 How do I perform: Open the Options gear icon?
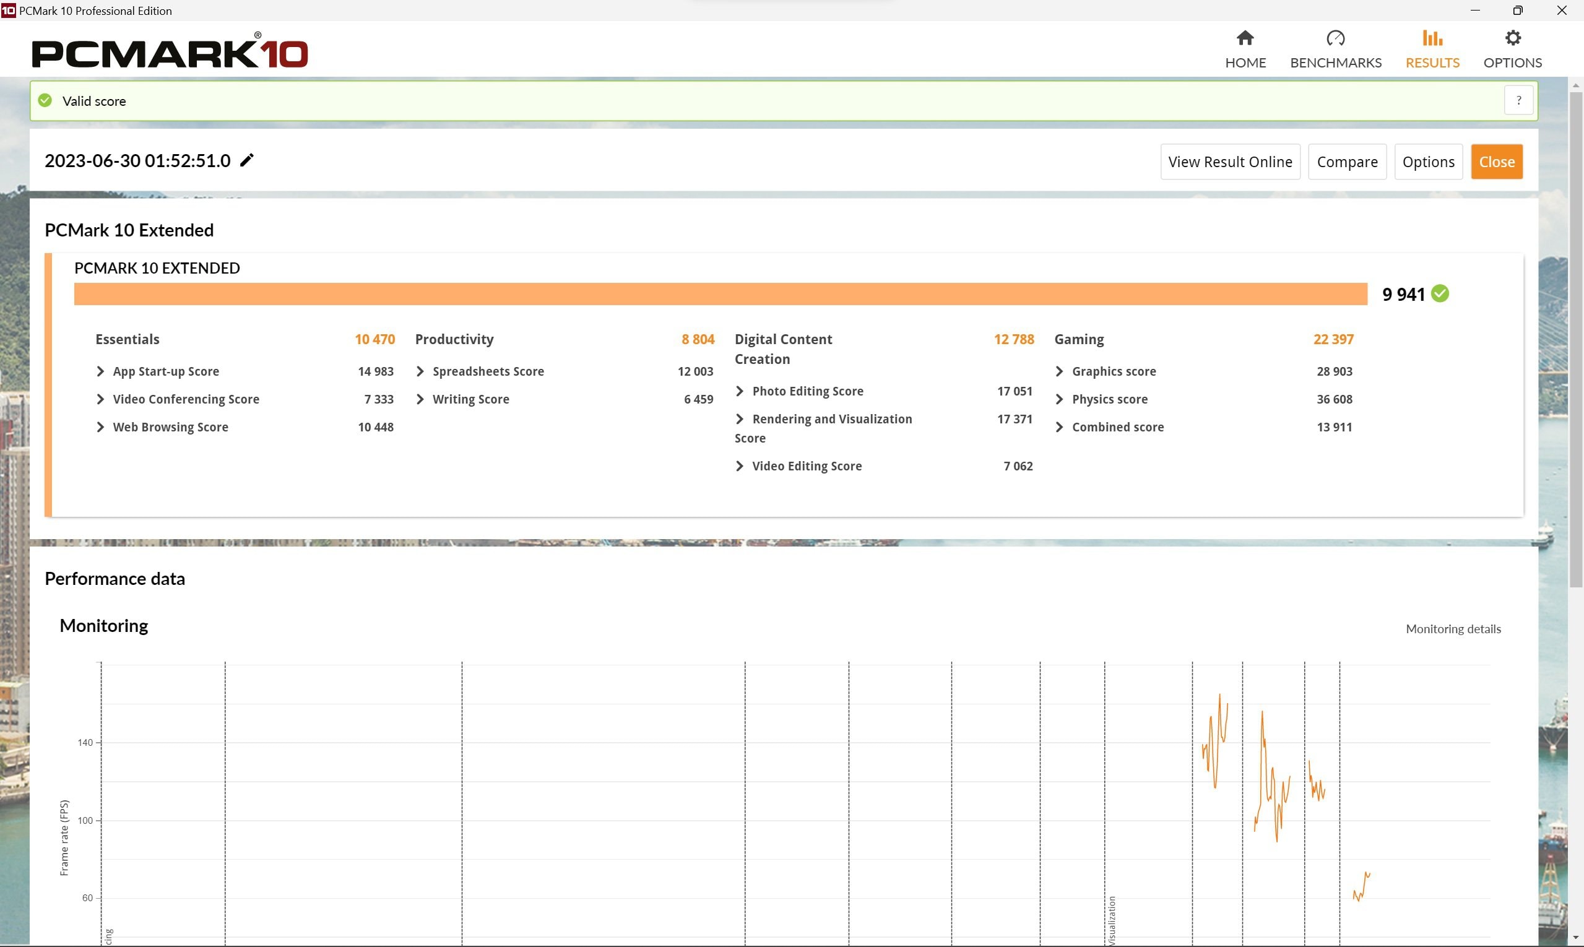click(1513, 37)
